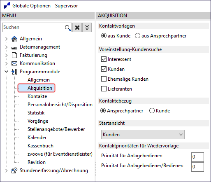The image size is (211, 182).
Task: Check the Lieferanten checkbox
Action: click(104, 89)
